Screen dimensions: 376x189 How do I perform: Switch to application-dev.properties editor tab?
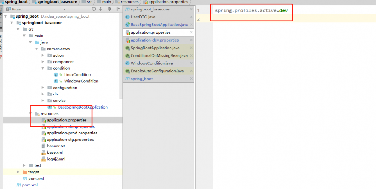[159, 40]
